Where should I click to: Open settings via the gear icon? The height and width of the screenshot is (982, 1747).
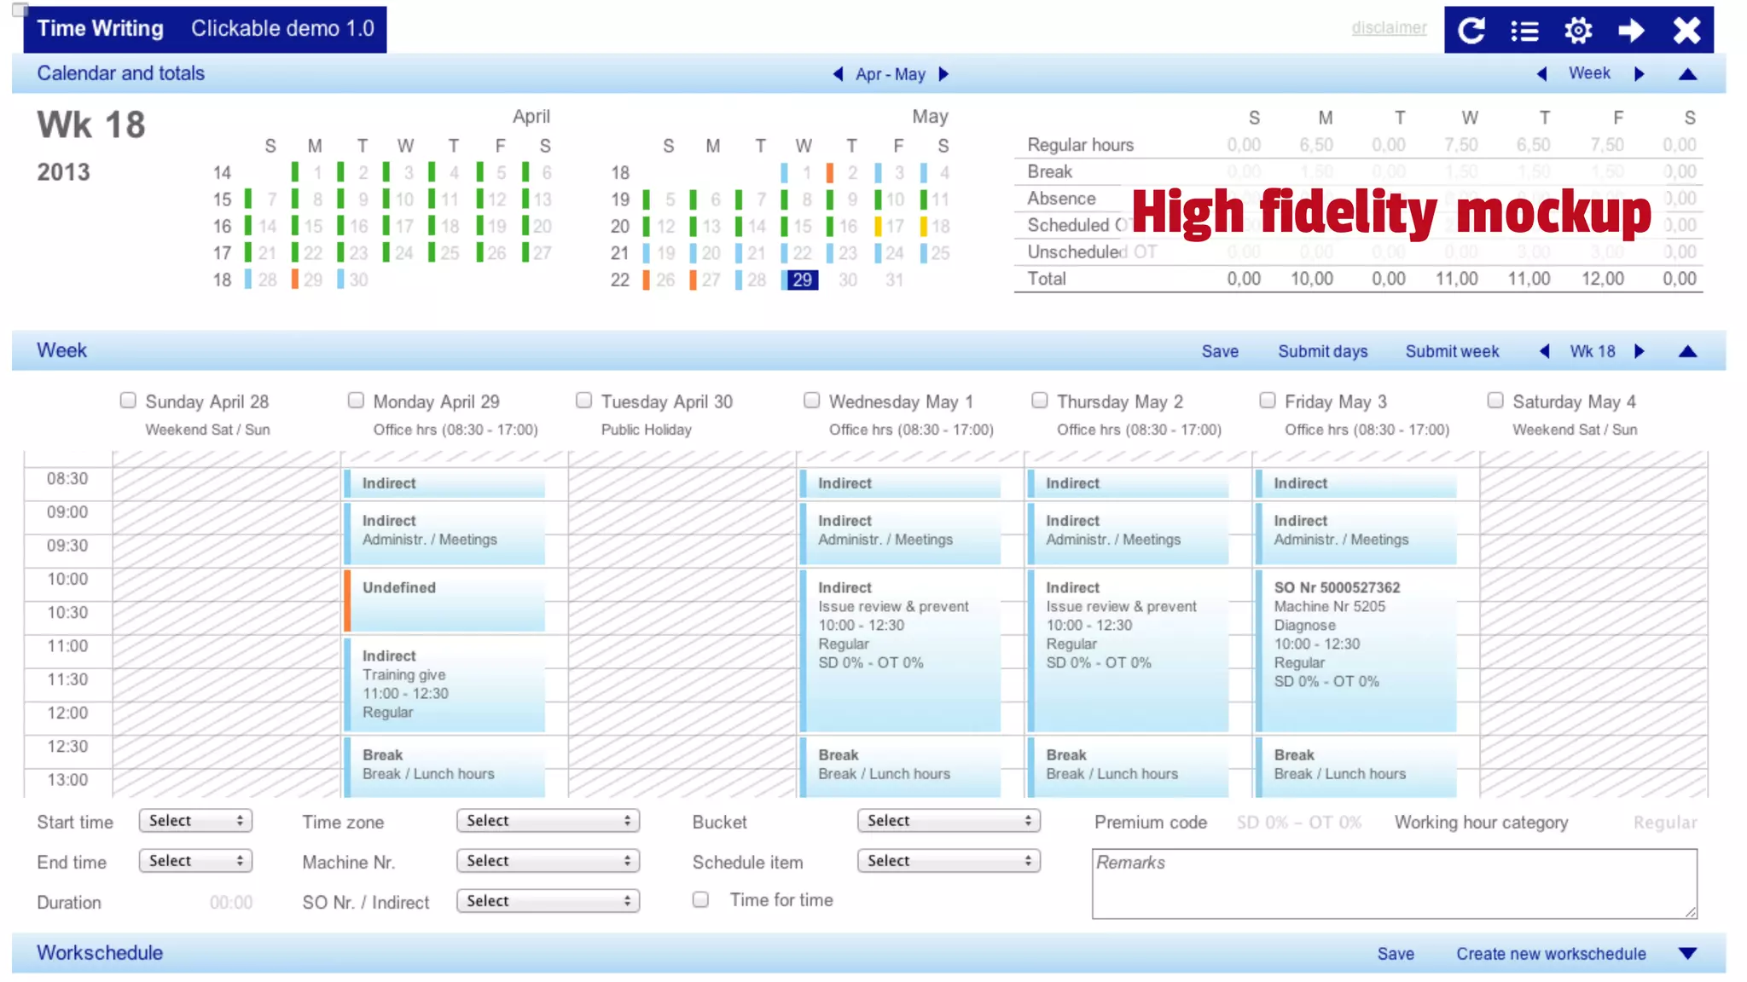(1578, 31)
